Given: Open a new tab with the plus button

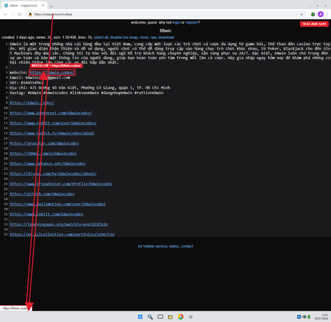Looking at the screenshot, I should tap(51, 6).
